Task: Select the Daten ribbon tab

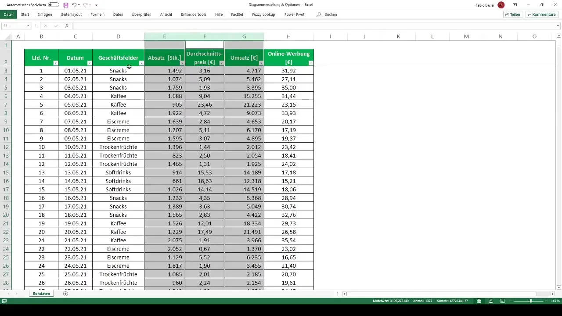Action: click(118, 14)
